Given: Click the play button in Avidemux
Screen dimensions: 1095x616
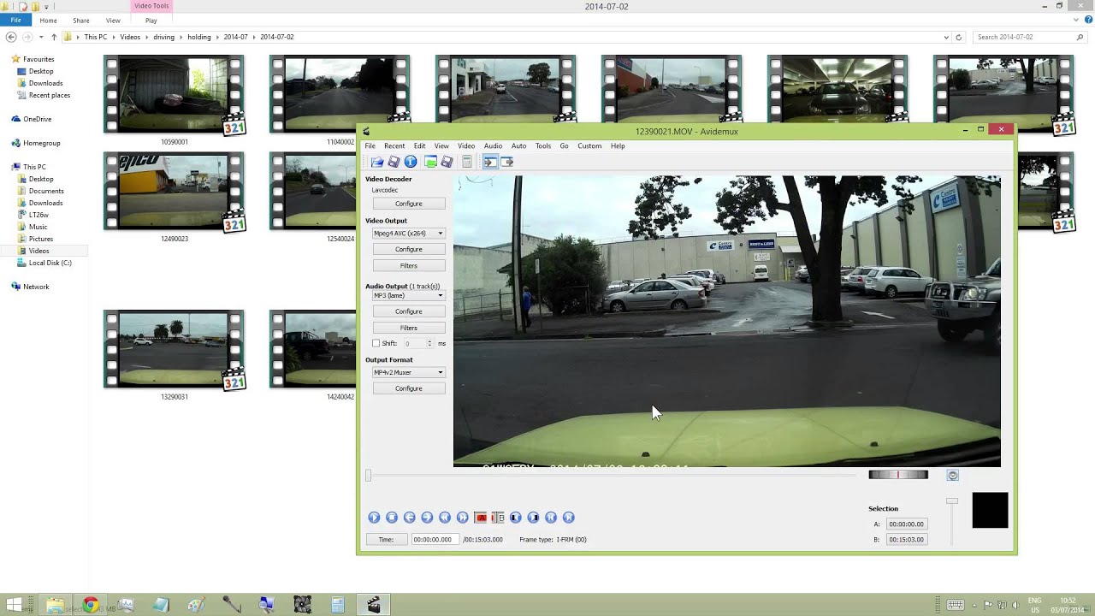Looking at the screenshot, I should 374,518.
